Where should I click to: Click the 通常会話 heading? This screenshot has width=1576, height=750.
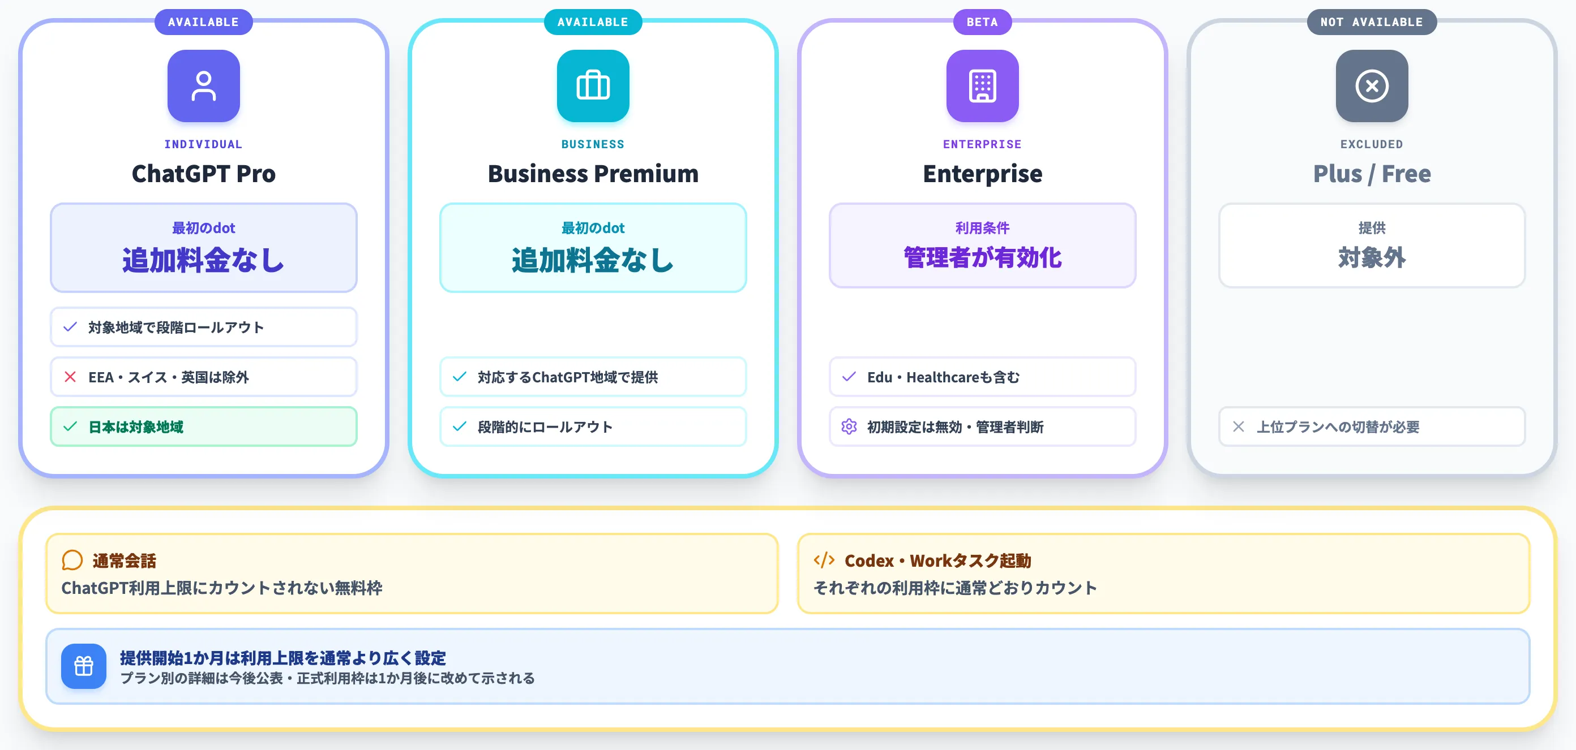click(124, 561)
